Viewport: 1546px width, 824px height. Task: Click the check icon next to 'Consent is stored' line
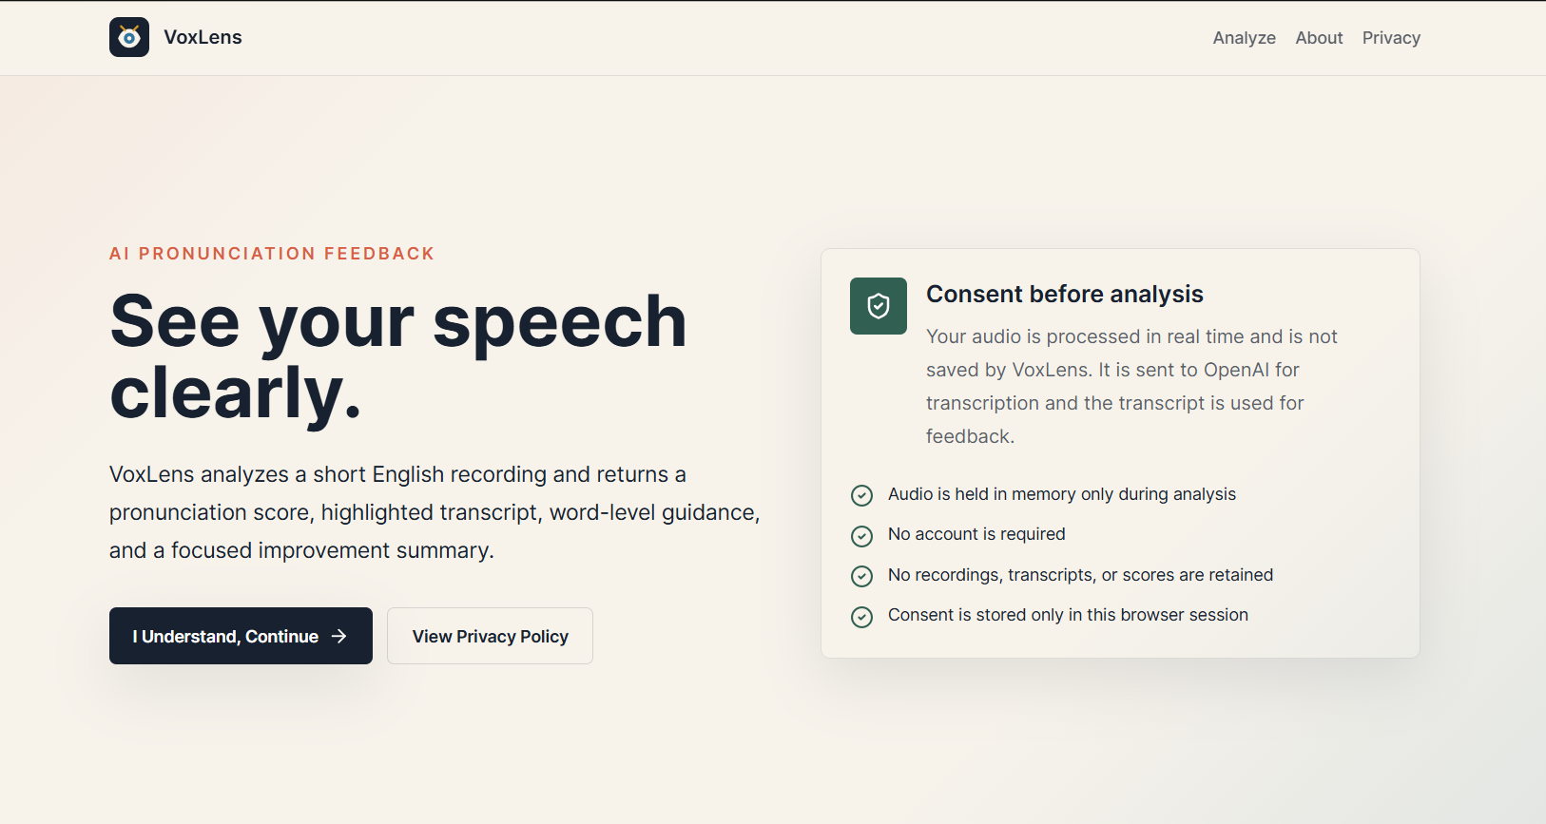(861, 617)
